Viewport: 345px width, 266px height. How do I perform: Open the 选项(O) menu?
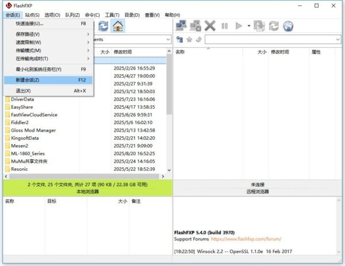coord(52,15)
